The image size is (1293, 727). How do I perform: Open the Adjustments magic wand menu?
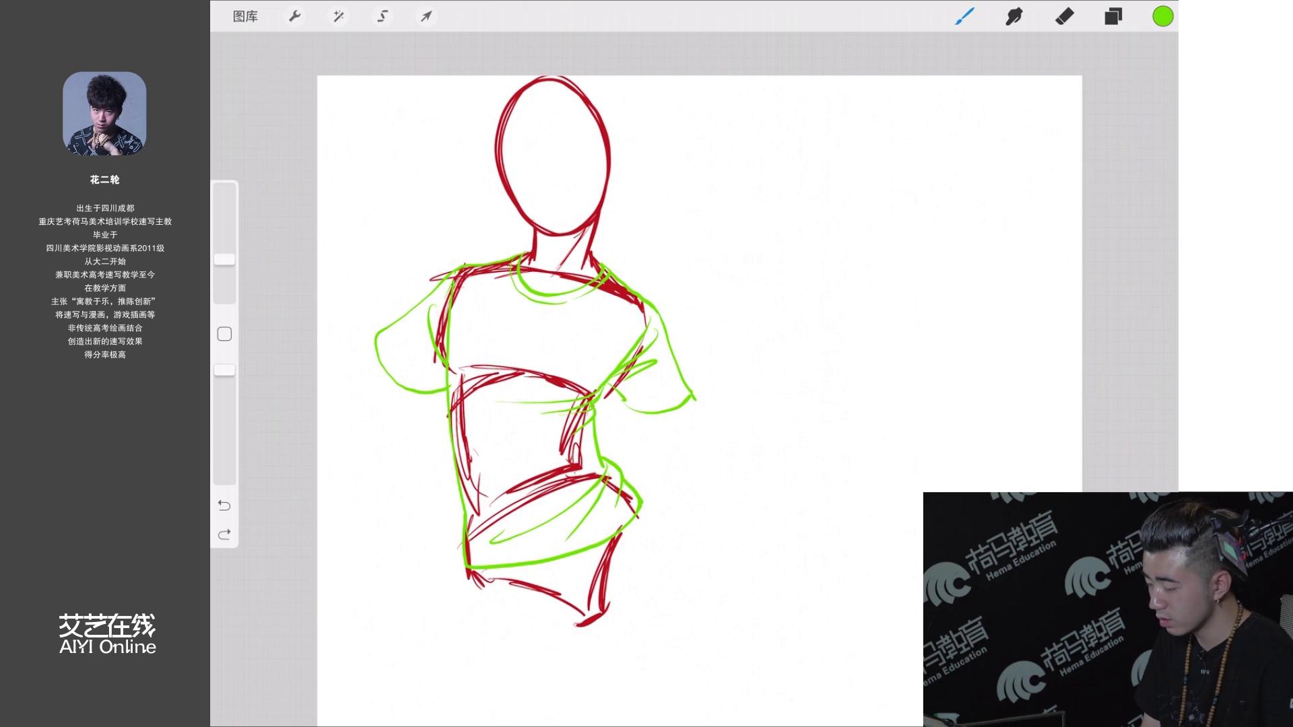pyautogui.click(x=338, y=16)
